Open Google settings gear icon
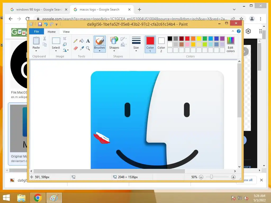The height and width of the screenshot is (203, 271). [x=248, y=31]
